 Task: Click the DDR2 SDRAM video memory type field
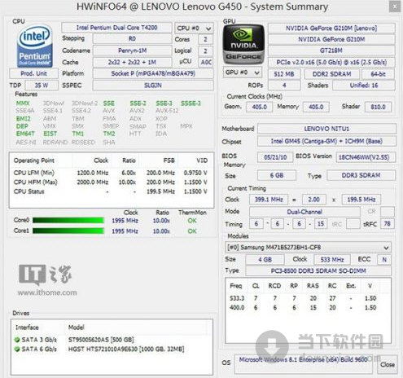coord(332,74)
